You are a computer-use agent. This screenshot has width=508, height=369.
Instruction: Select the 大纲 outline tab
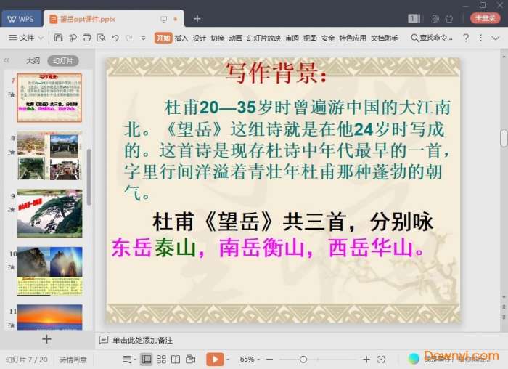(33, 60)
